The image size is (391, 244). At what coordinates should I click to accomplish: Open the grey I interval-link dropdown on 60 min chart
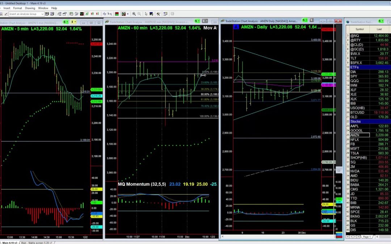(x=205, y=21)
